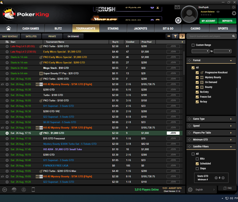238x202 pixels.
Task: Click the Progressive Knockout target icon in Format
Action: click(x=202, y=72)
